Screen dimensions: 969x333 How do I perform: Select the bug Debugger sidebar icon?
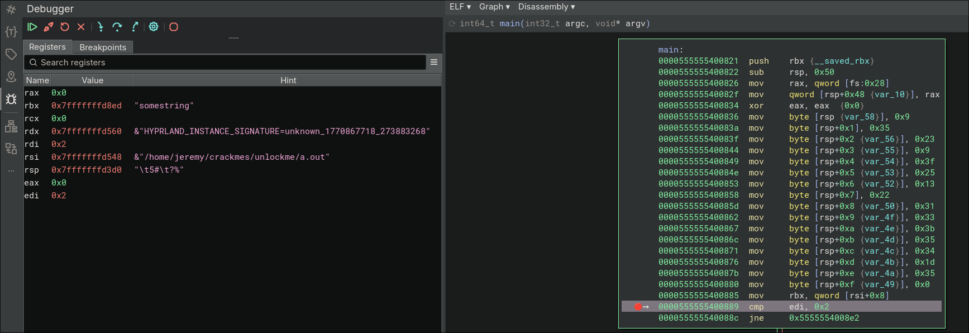coord(11,99)
